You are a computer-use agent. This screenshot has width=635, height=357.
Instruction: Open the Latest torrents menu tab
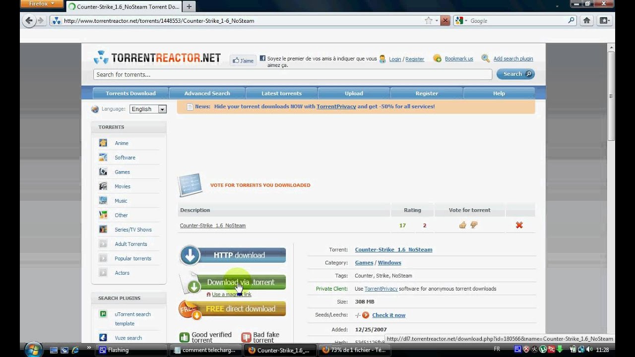click(281, 93)
